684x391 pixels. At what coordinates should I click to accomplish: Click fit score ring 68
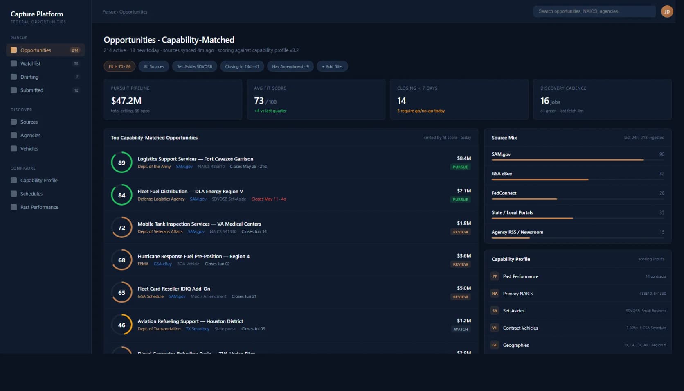122,260
